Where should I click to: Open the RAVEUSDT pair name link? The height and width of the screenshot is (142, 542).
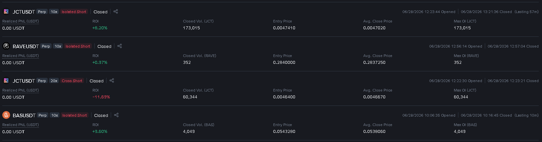26,46
